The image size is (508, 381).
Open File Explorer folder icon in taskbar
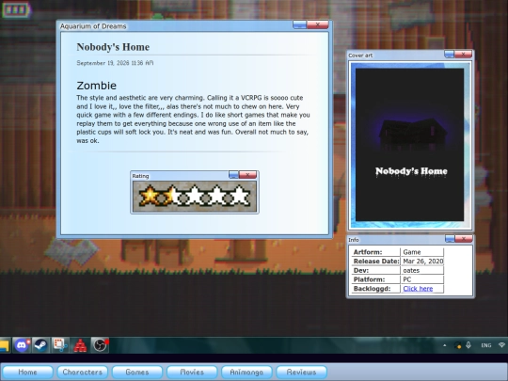coord(4,345)
